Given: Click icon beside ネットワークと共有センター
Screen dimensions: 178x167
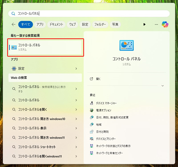Looking at the screenshot, I should pyautogui.click(x=92, y=153).
